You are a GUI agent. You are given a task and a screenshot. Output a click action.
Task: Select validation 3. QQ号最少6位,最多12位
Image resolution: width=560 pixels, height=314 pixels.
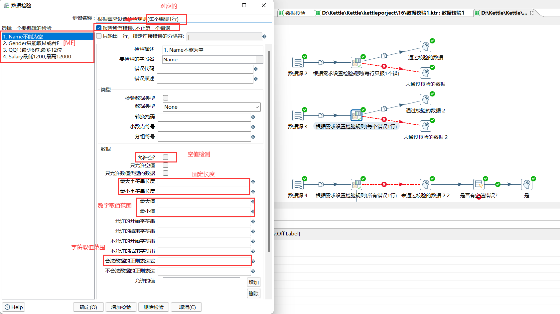tap(48, 50)
